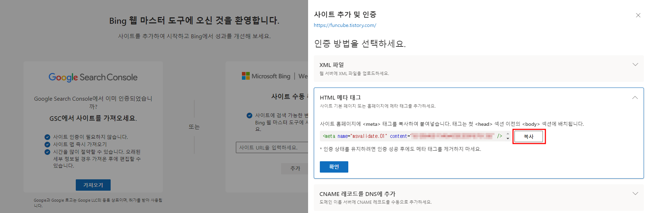Click the HTML 메타 태그 heading

340,97
